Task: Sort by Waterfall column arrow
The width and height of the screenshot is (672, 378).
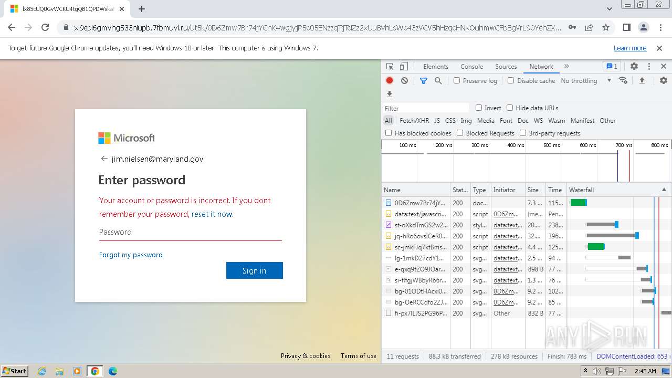Action: [x=664, y=190]
